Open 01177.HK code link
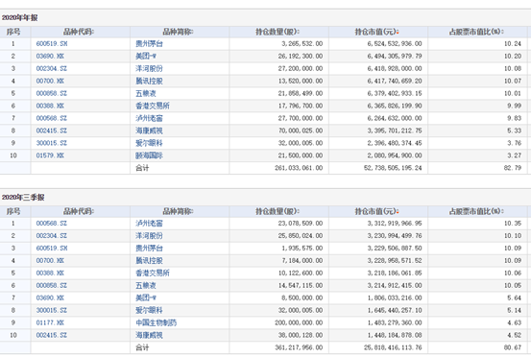 (x=50, y=322)
